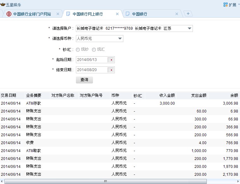Screen dimensions: 240x184
Task: Click the 五星娱乐 crown icon
Action: click(3, 5)
